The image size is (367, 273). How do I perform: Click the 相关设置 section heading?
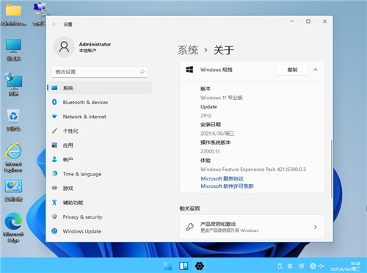[189, 208]
